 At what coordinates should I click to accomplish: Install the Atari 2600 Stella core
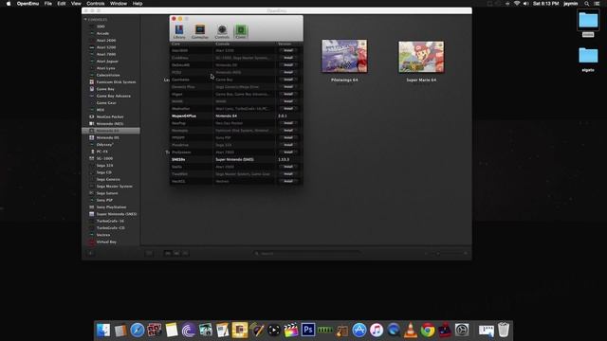click(x=288, y=167)
